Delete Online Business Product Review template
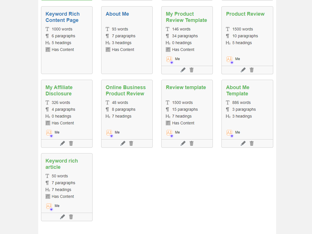Image resolution: width=312 pixels, height=234 pixels. 131,143
